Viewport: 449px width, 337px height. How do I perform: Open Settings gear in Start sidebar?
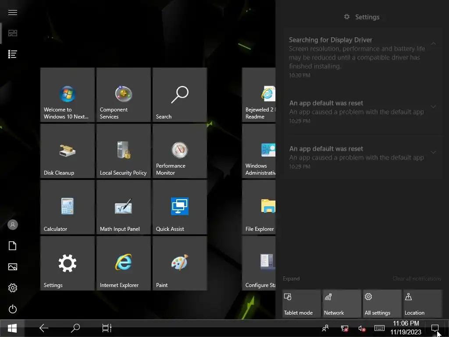pos(13,288)
